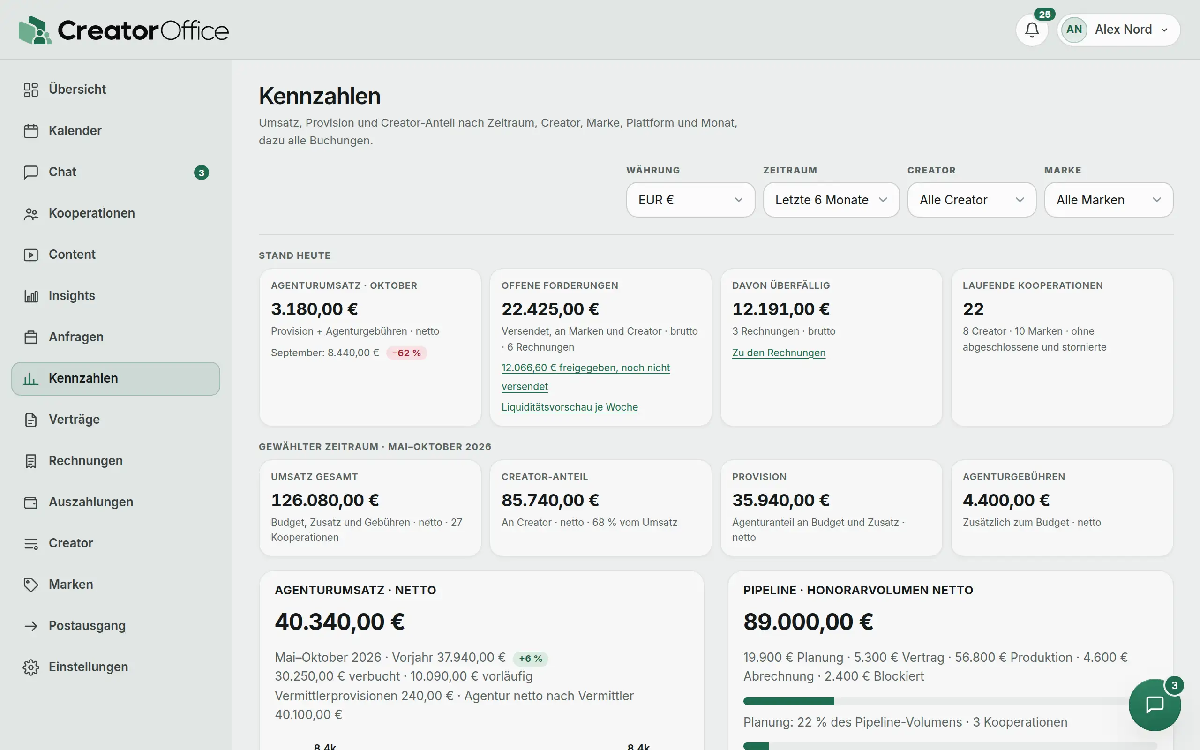Click the Chat unread badge showing 3
The image size is (1200, 750).
click(201, 172)
